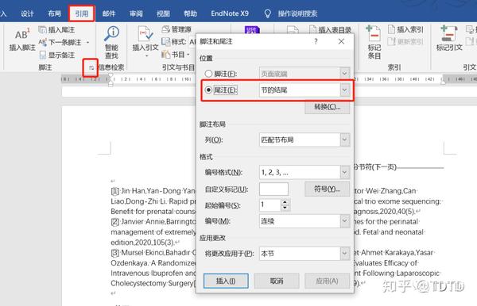Expand the 节的结尾 endnote location dropdown
The height and width of the screenshot is (306, 477).
click(x=344, y=90)
